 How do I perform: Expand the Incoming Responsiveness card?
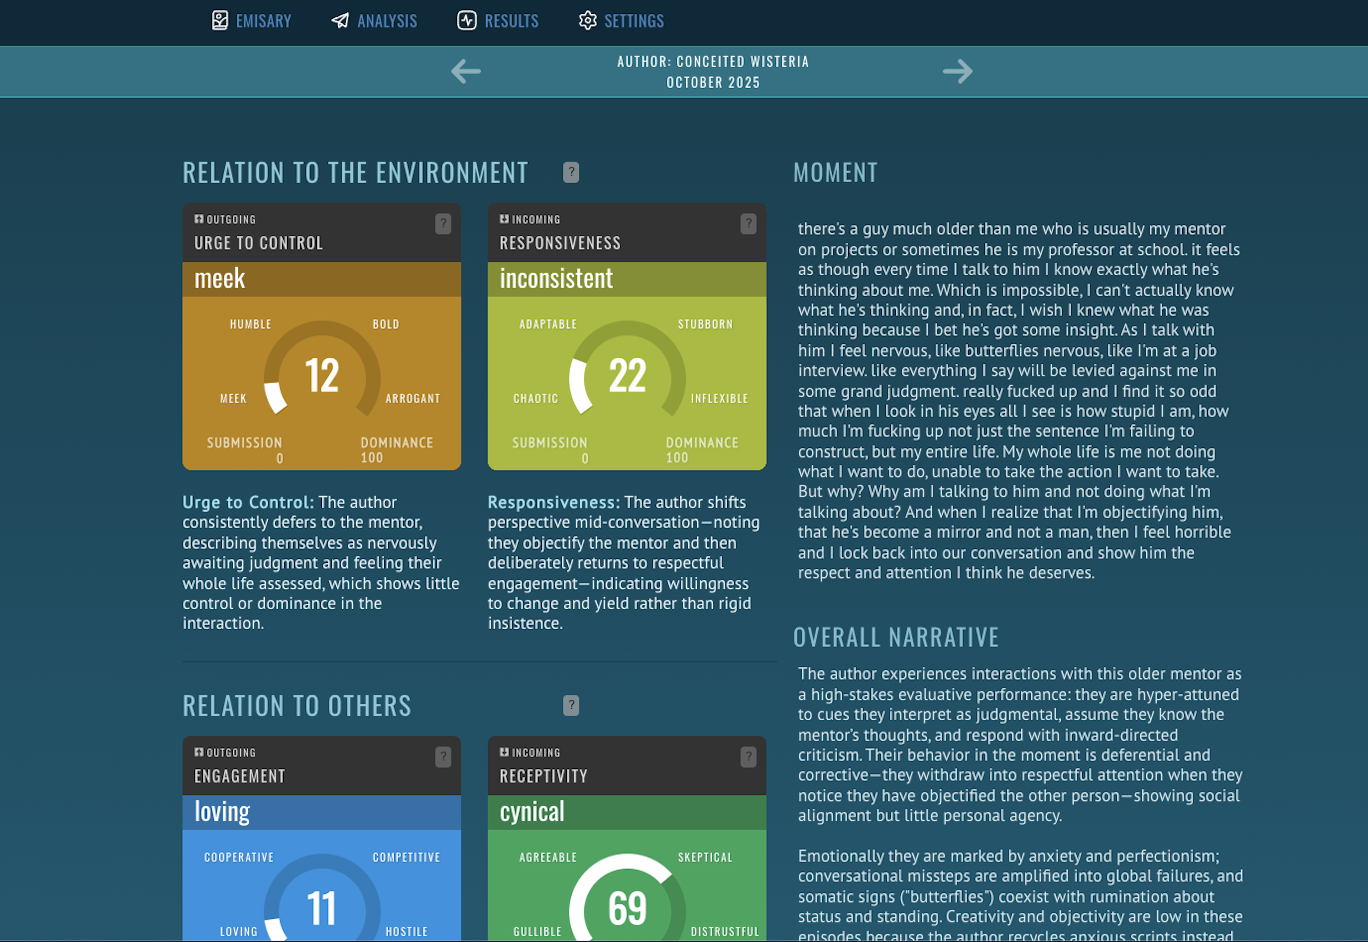[504, 219]
